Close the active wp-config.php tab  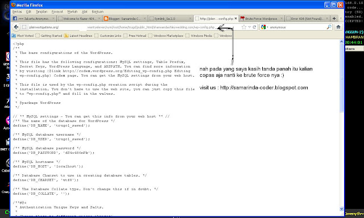236,19
